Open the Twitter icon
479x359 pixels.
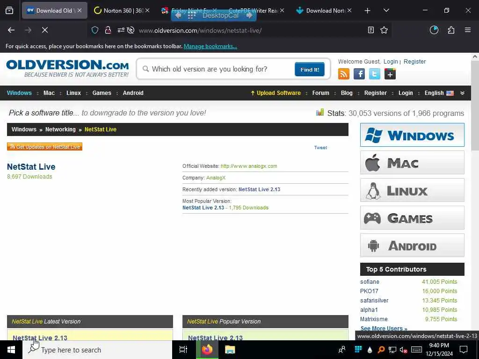(375, 74)
